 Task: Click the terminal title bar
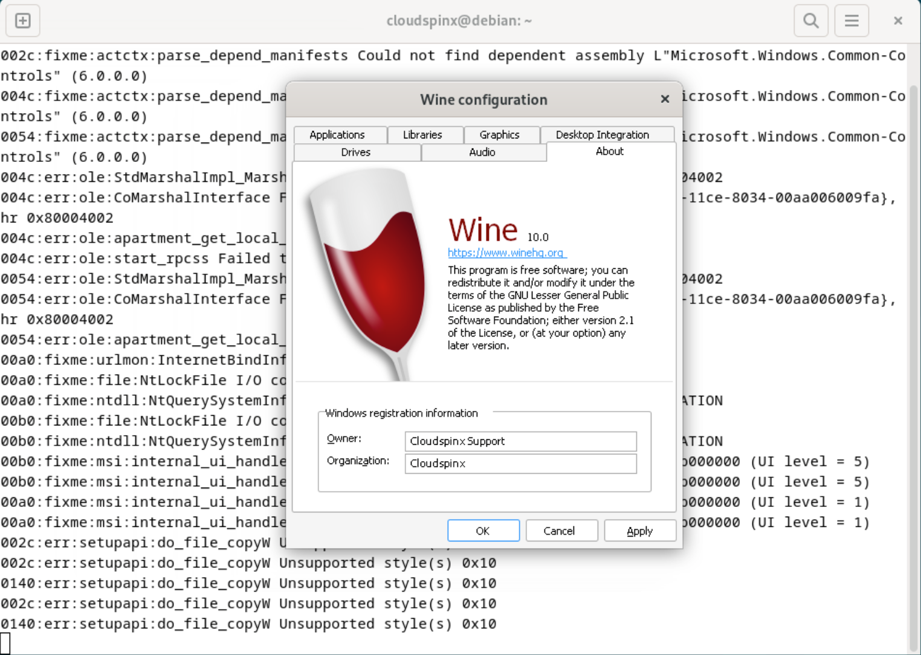pos(459,20)
